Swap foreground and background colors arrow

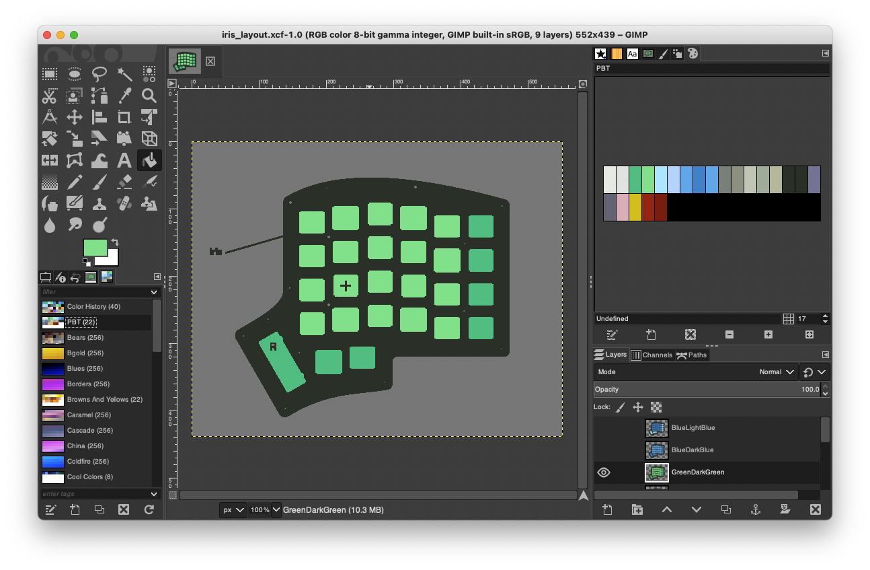tap(115, 242)
